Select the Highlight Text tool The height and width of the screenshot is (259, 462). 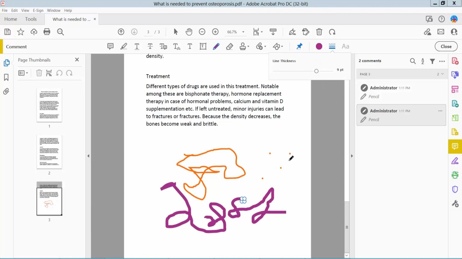coord(124,46)
